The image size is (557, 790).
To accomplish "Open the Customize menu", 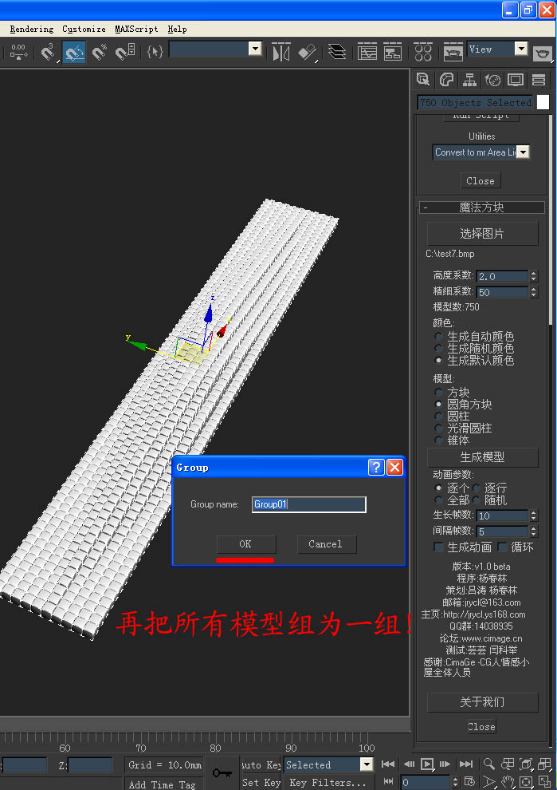I will (84, 30).
